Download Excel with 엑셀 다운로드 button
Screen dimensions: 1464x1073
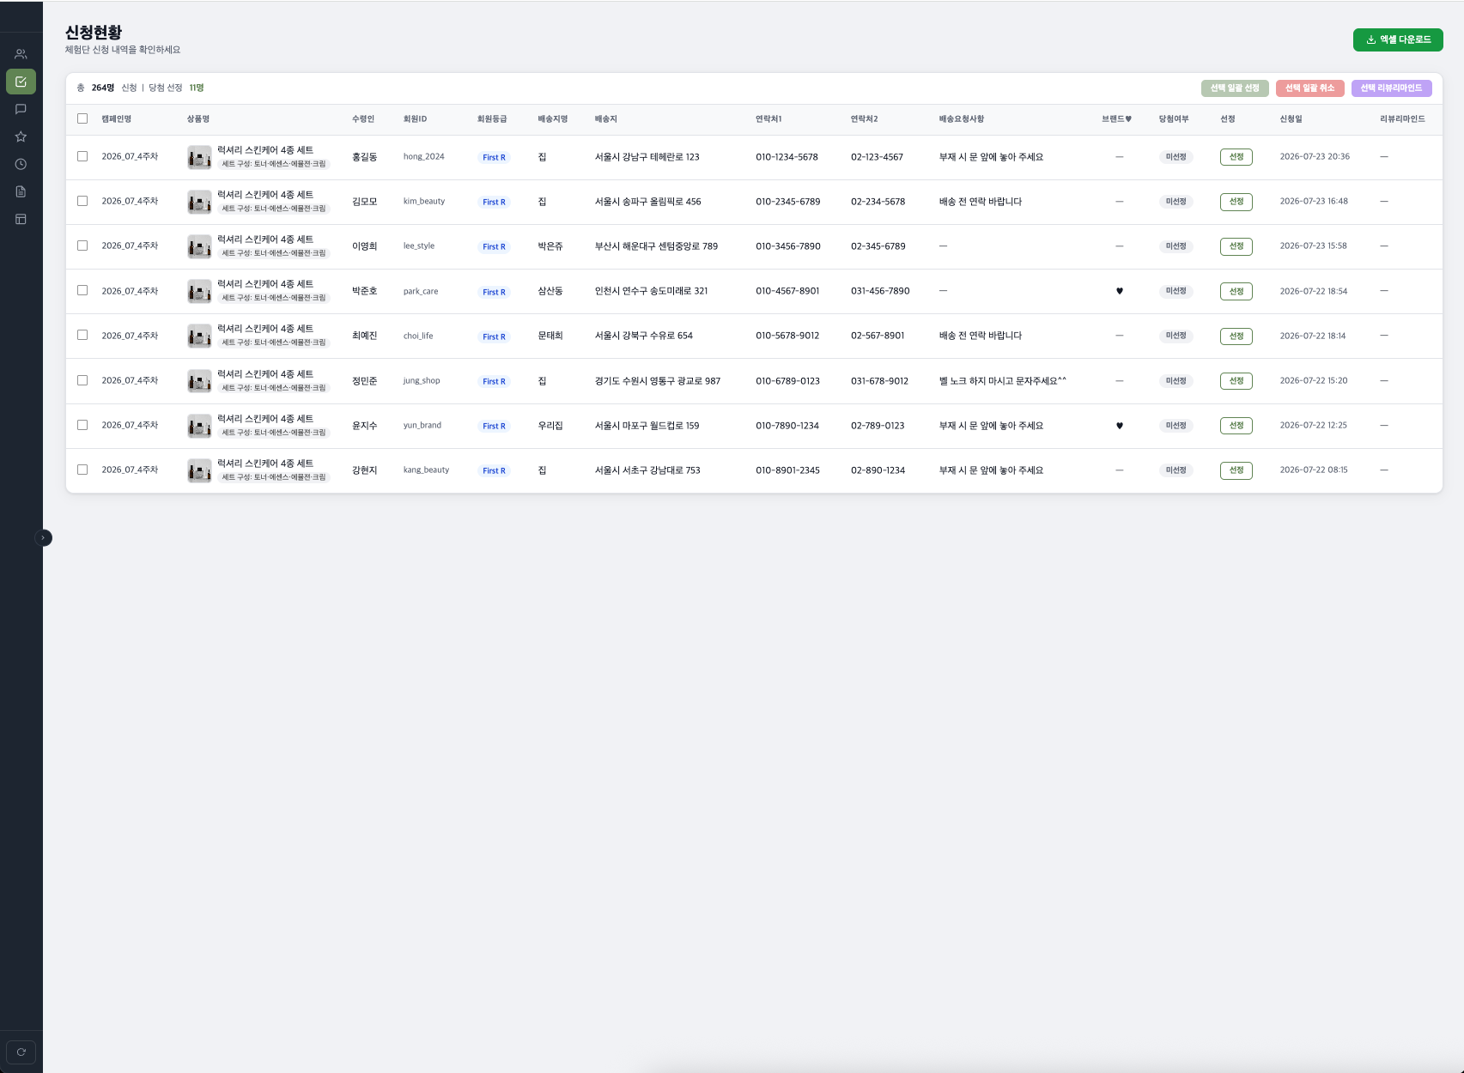pos(1398,39)
